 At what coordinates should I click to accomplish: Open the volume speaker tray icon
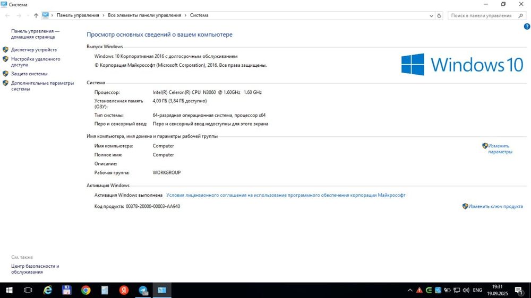466,290
